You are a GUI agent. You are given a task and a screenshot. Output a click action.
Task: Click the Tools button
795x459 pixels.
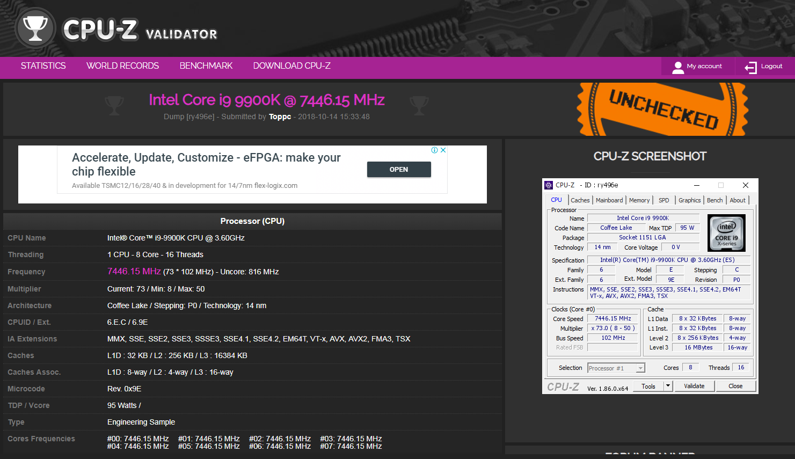tap(648, 386)
